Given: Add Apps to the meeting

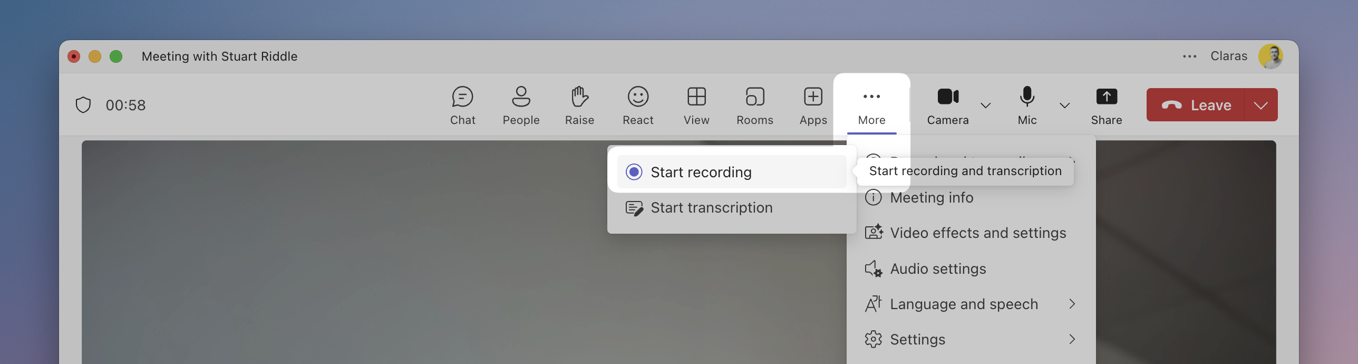Looking at the screenshot, I should click(x=813, y=106).
